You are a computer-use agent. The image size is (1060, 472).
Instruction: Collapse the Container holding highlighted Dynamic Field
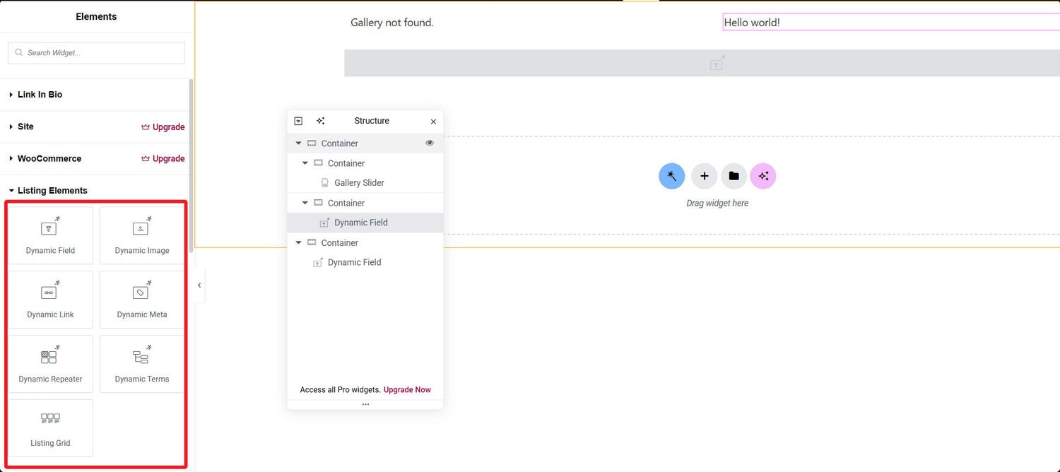coord(305,203)
